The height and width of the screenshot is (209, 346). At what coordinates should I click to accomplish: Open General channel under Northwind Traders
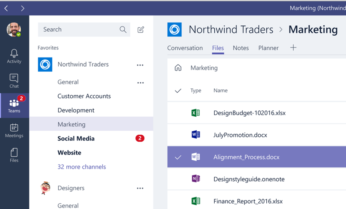coord(68,82)
